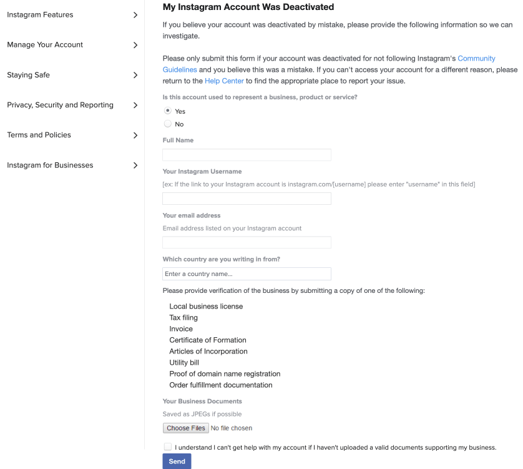Open Manage Your Account section
Image resolution: width=523 pixels, height=469 pixels.
tap(45, 45)
